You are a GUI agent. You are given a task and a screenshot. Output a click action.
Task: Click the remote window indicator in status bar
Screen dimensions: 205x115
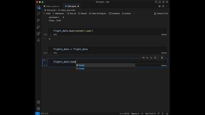coord(37,113)
